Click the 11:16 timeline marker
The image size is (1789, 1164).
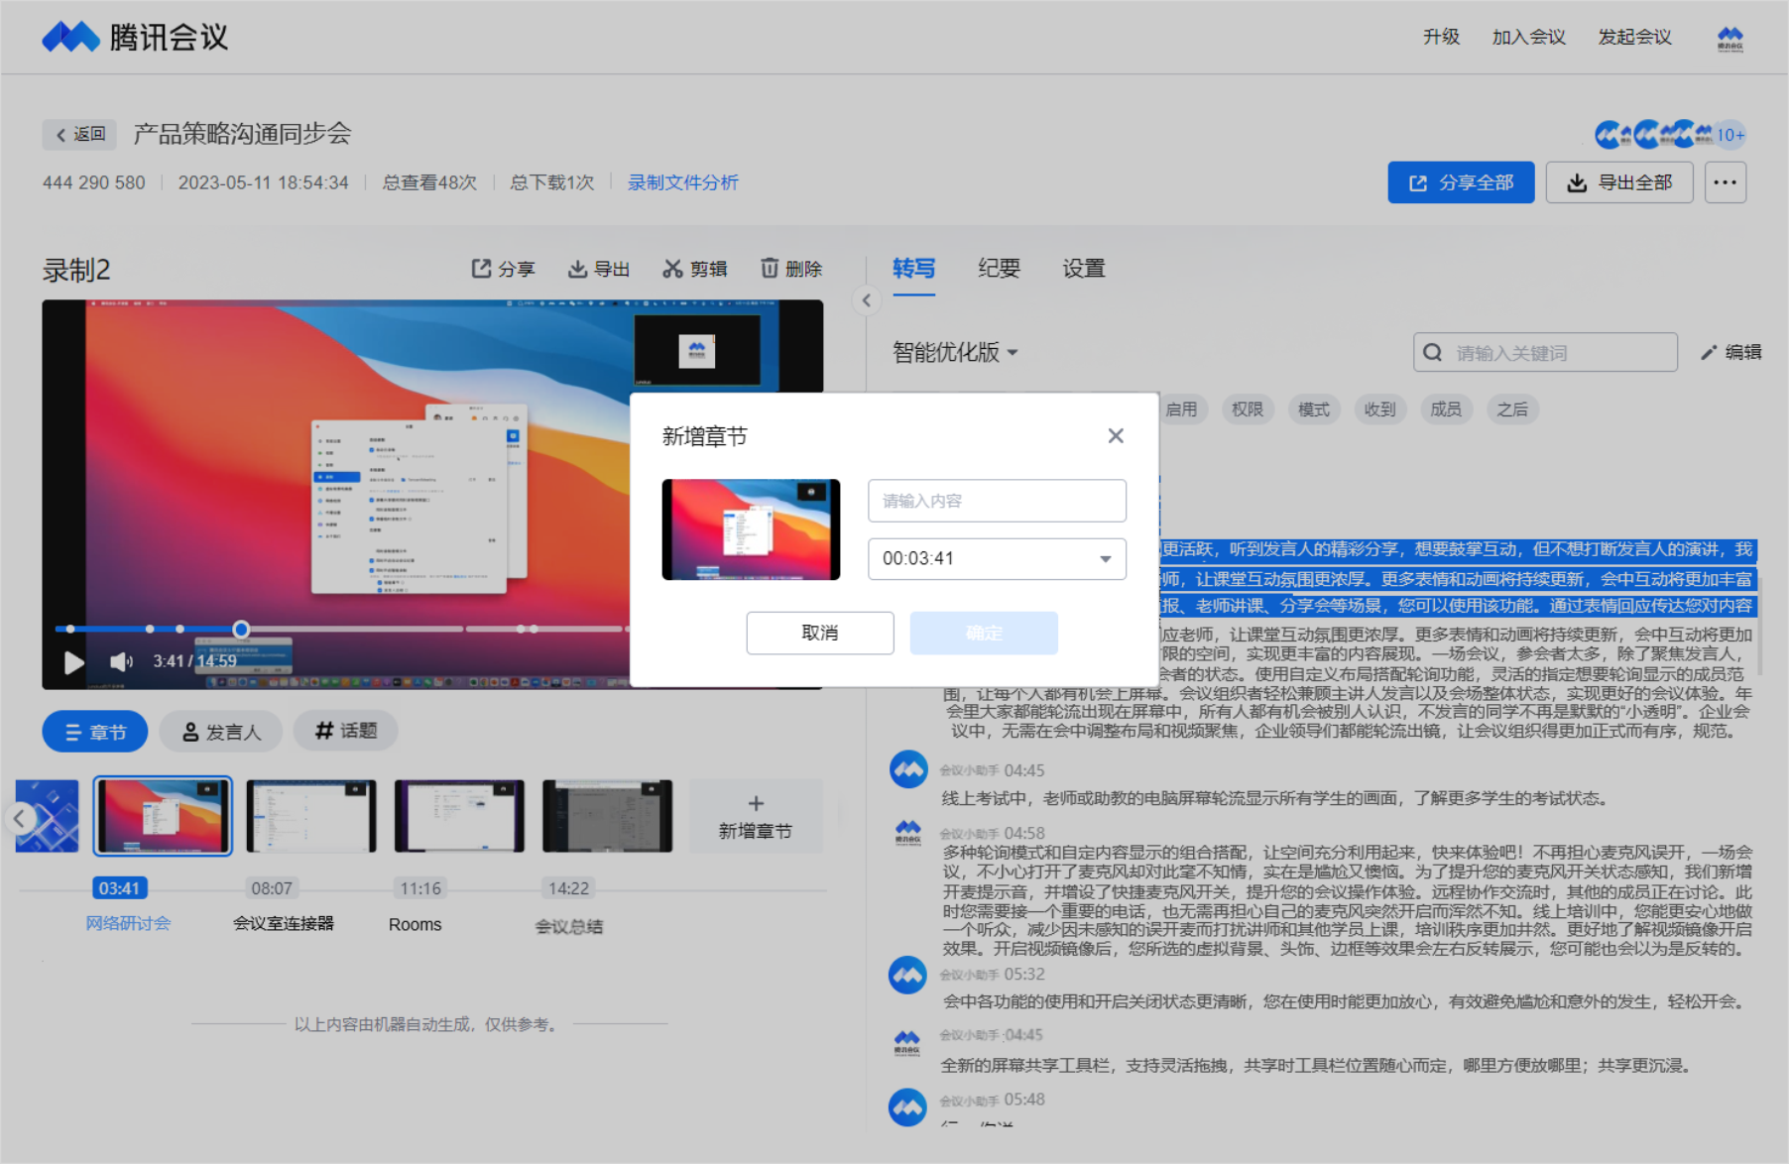[x=420, y=888]
